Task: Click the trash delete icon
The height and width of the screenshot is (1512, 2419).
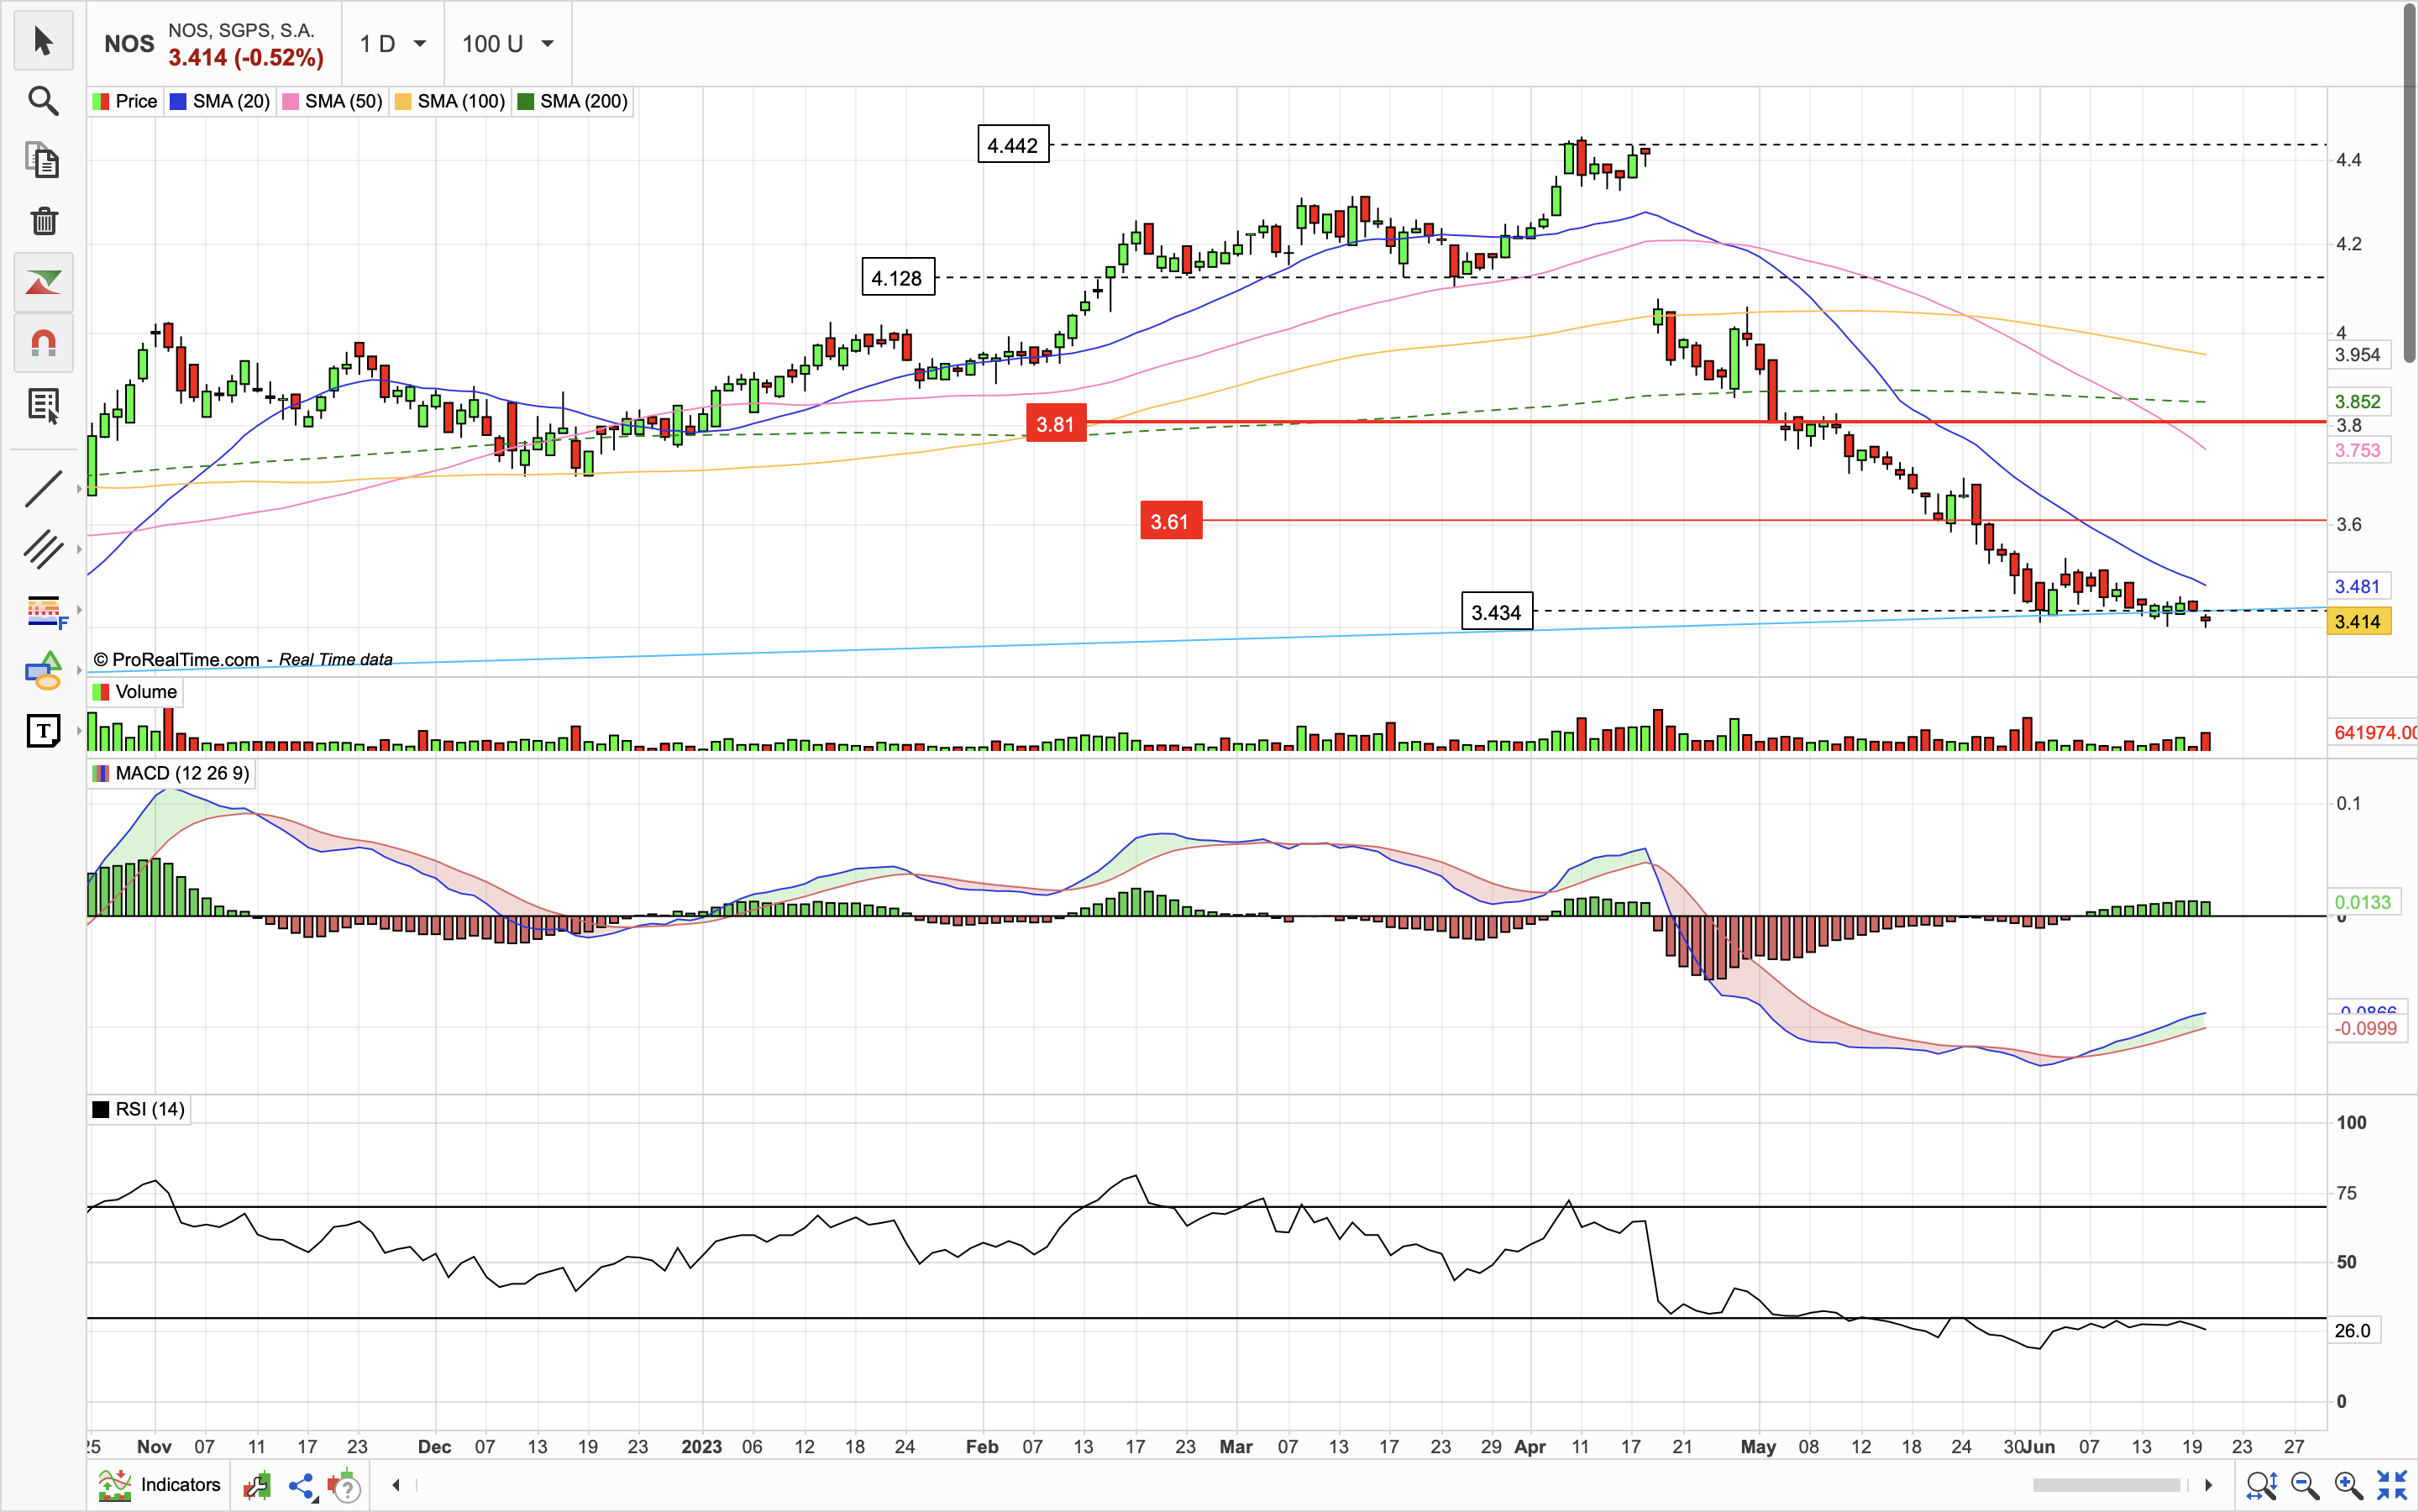Action: (x=43, y=221)
